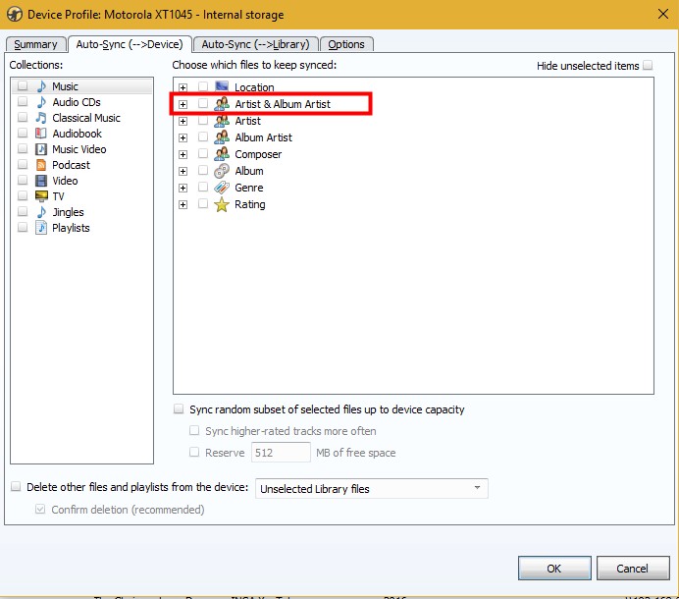Click the Reserve MB free space field
Screen dimensions: 679x599
coord(281,453)
